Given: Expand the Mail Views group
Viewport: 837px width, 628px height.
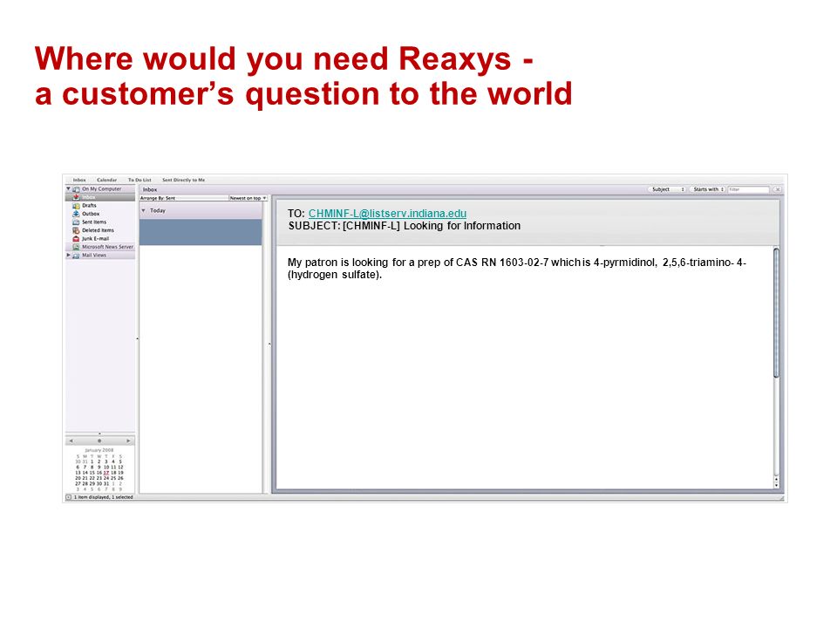Looking at the screenshot, I should point(68,256).
